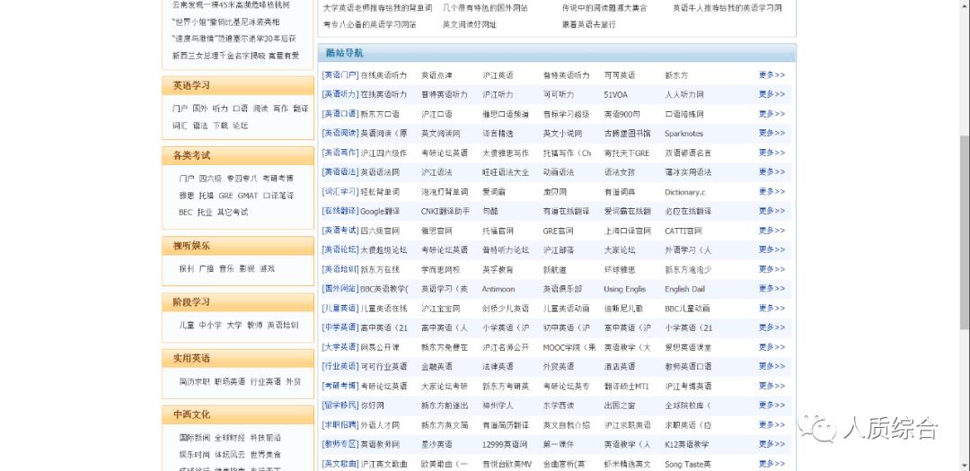Open the Using Englis link
Viewport: 970px width, 471px height.
(625, 289)
